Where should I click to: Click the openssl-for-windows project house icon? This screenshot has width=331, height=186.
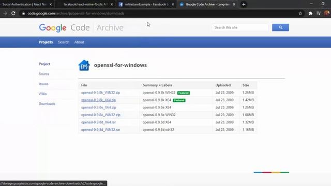point(84,65)
